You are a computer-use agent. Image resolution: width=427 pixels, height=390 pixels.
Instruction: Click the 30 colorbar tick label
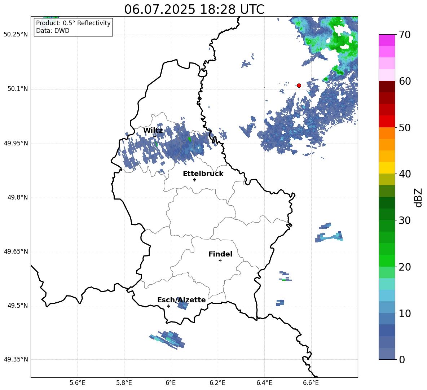(x=405, y=220)
